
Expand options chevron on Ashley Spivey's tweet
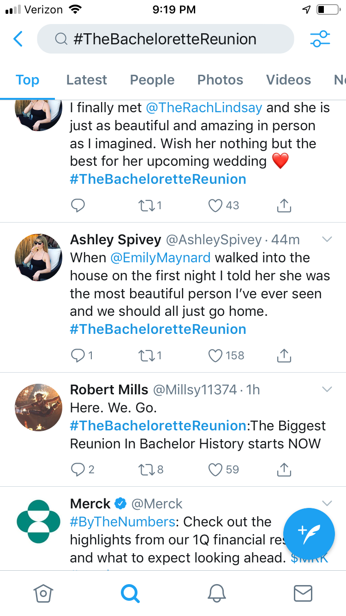(327, 239)
